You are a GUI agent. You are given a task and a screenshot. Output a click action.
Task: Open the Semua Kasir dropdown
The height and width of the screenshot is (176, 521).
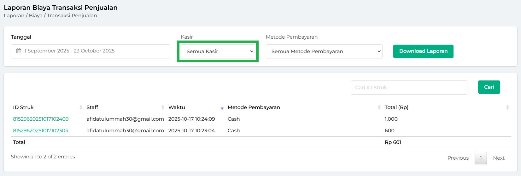218,52
